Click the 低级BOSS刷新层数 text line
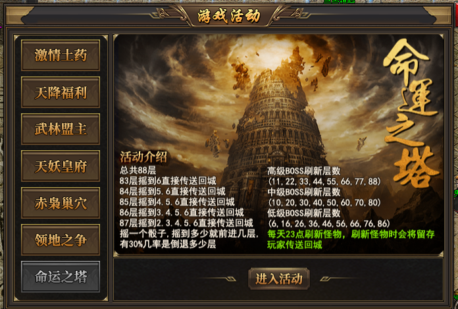Screen dimensions: 458x309 (303, 213)
